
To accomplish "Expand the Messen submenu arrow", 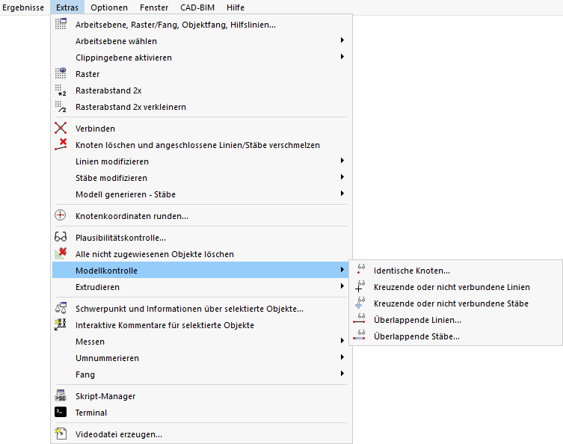I will click(342, 341).
